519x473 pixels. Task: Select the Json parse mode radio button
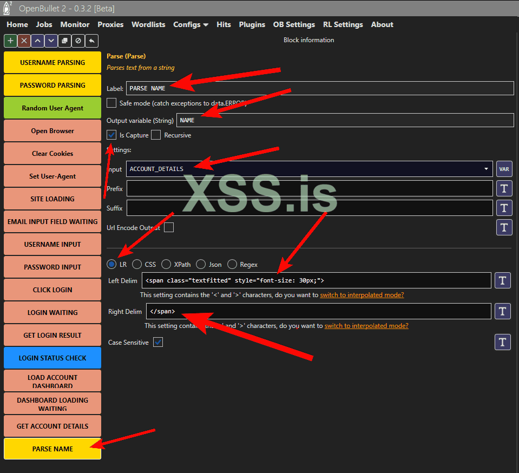(201, 264)
